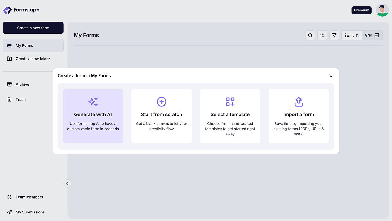
Task: Select the Generate with AI sparkle icon
Action: click(93, 102)
